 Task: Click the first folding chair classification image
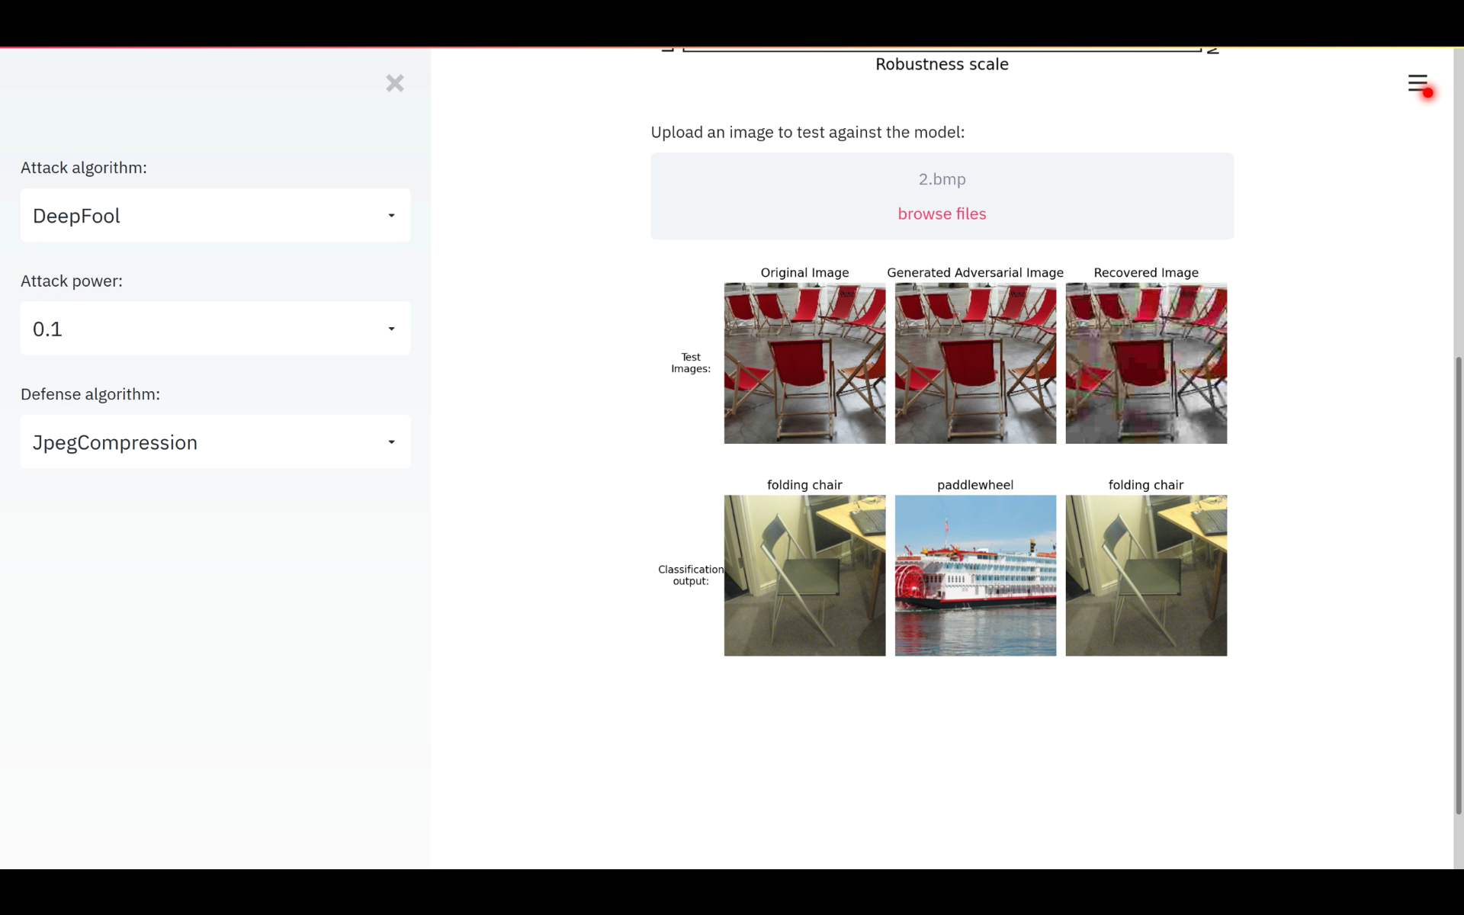(x=804, y=576)
